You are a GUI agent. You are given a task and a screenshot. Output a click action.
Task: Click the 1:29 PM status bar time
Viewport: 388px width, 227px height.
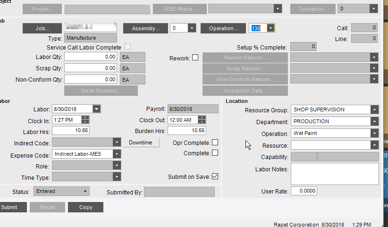click(x=362, y=225)
